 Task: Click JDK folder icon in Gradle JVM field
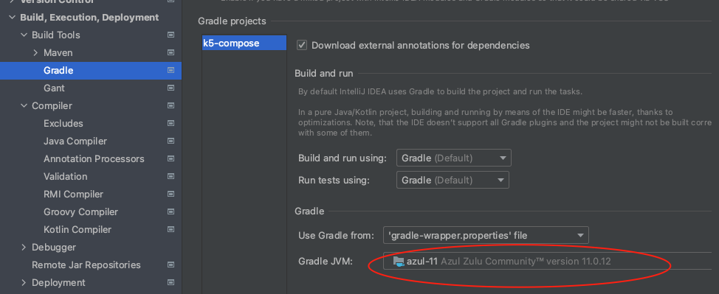[399, 262]
